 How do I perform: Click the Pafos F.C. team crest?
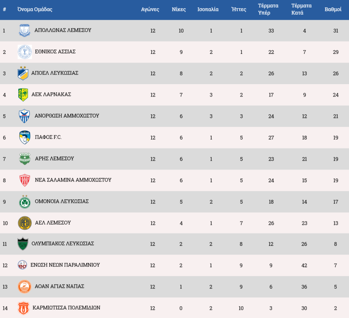[24, 137]
